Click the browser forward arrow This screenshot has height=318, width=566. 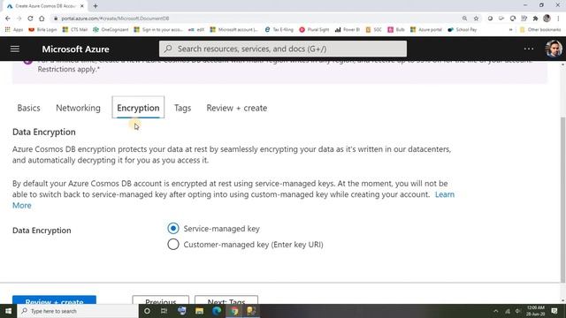(x=19, y=19)
